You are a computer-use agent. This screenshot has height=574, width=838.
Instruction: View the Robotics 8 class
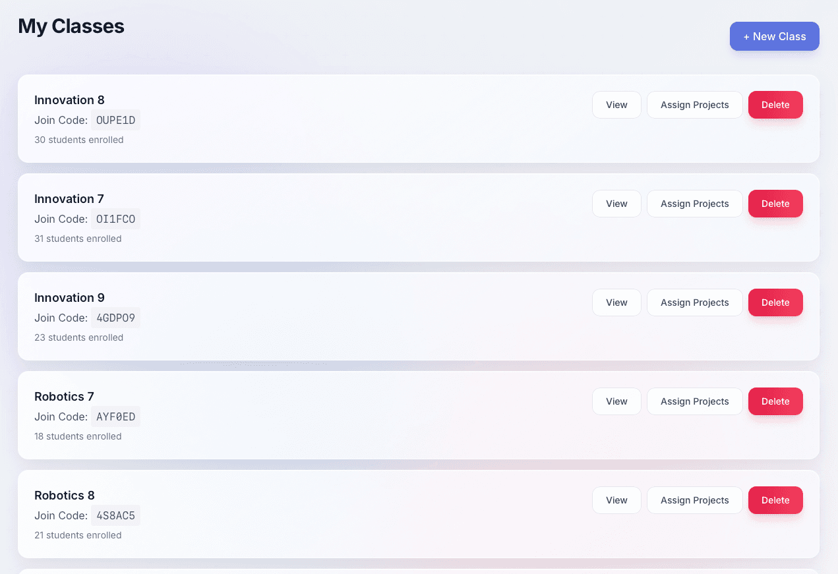(616, 500)
